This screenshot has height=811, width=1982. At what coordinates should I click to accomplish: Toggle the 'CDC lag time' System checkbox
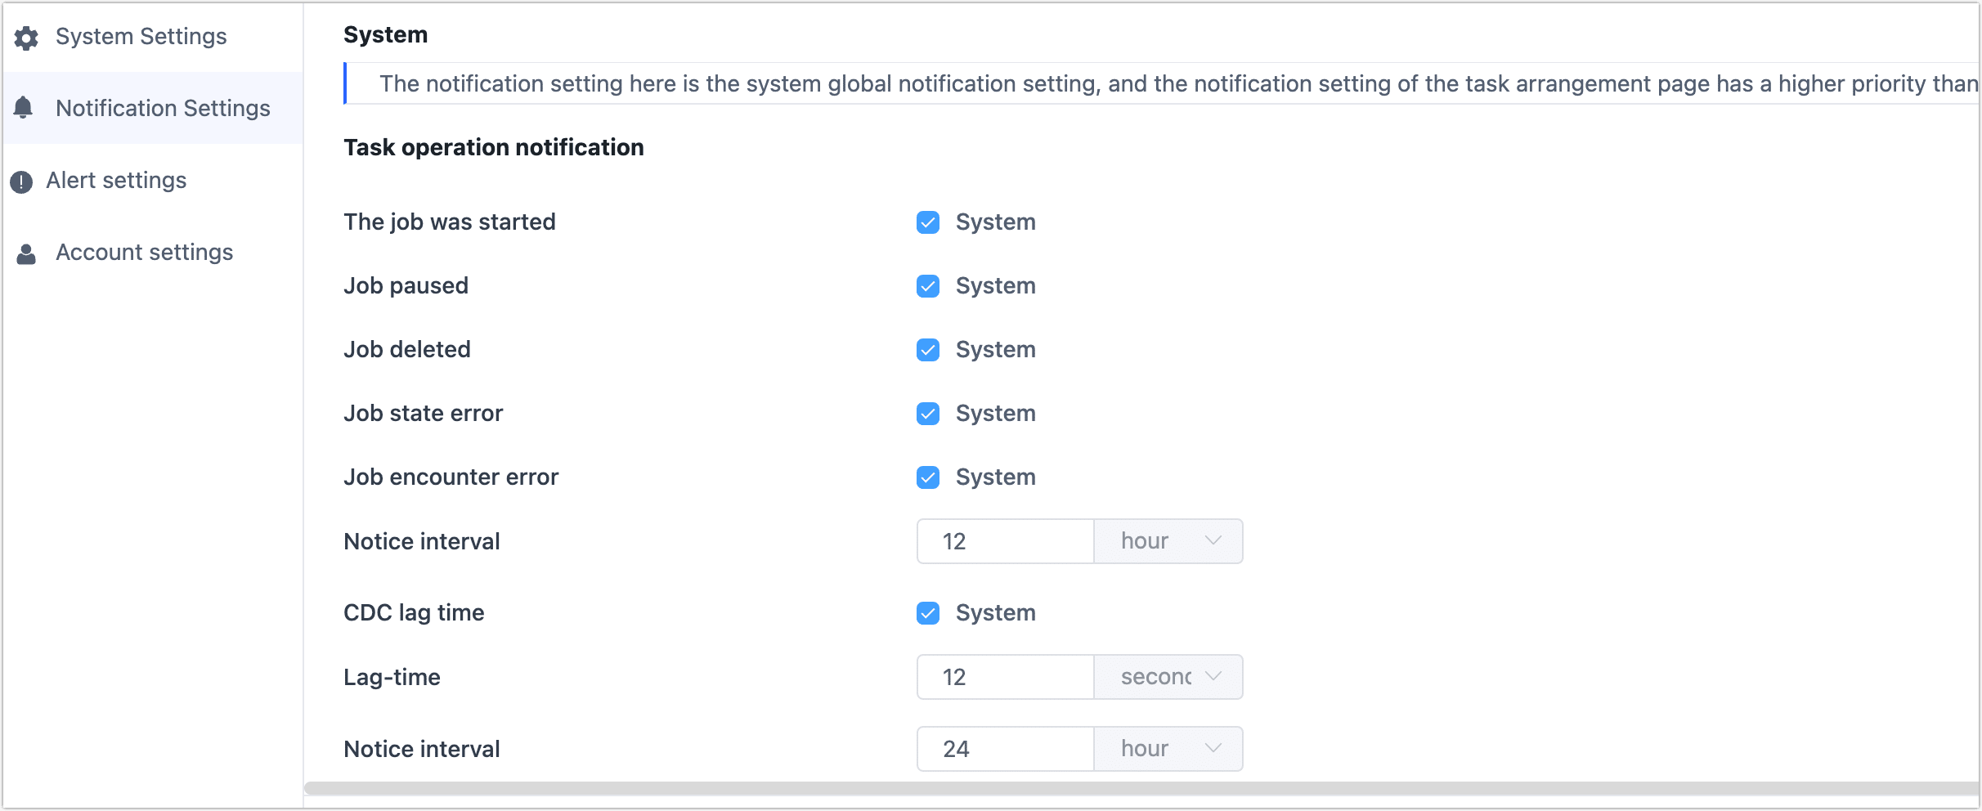927,612
